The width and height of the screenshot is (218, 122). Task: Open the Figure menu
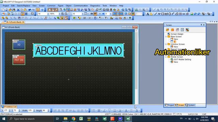[61, 6]
